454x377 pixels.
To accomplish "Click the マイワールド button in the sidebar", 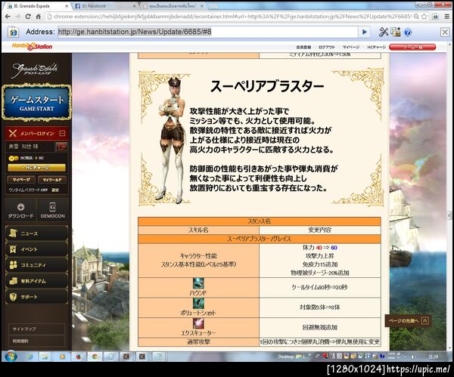I will point(52,180).
